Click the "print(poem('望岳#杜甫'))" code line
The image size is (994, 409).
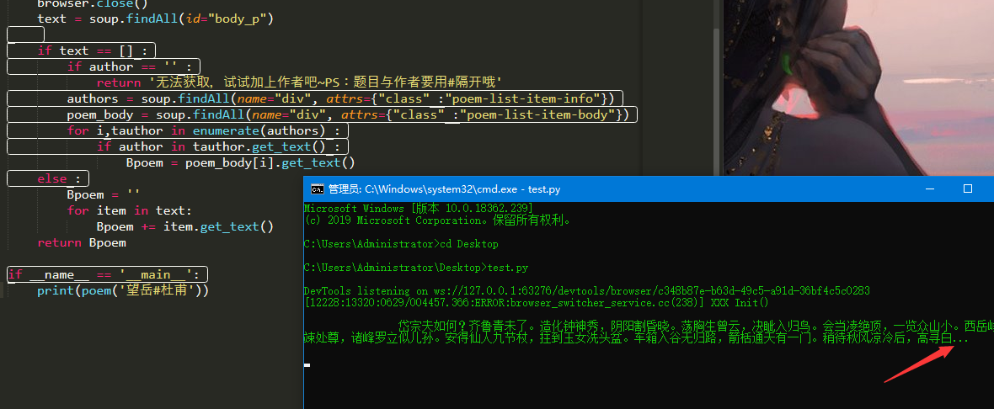pos(123,290)
